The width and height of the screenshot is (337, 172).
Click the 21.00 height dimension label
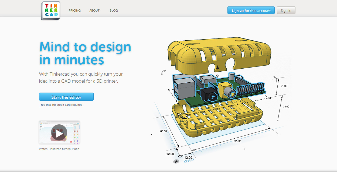[x=284, y=86]
